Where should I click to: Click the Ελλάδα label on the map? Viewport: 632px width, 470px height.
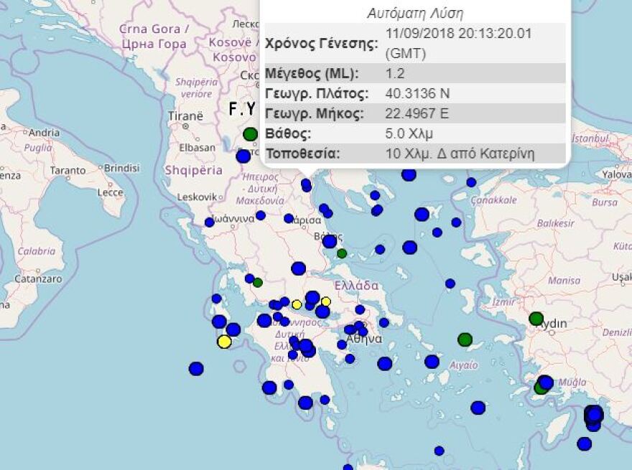click(358, 283)
